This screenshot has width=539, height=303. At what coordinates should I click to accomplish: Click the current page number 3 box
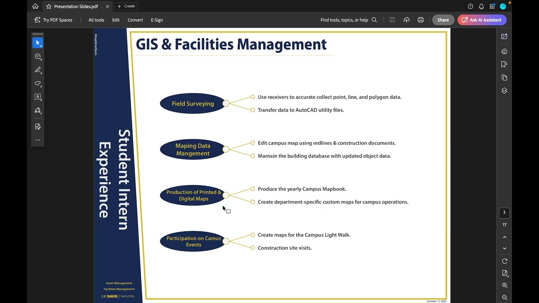(504, 213)
